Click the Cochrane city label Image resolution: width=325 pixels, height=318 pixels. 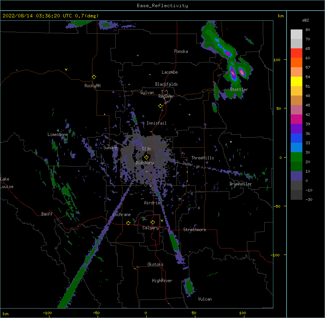pos(121,215)
